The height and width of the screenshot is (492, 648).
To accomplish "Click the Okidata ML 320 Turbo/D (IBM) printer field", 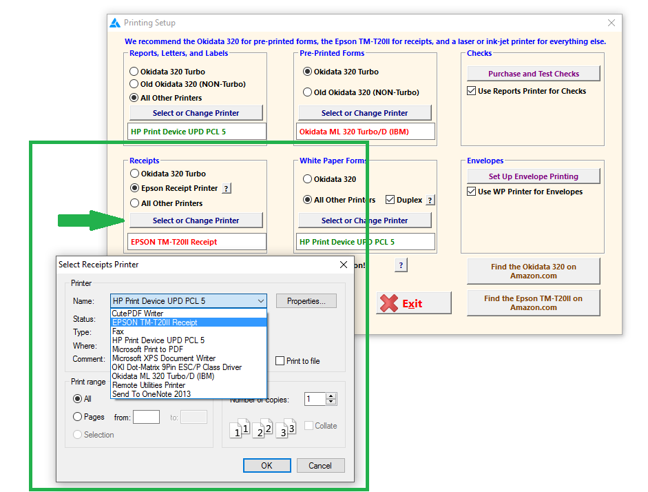I will [x=366, y=132].
